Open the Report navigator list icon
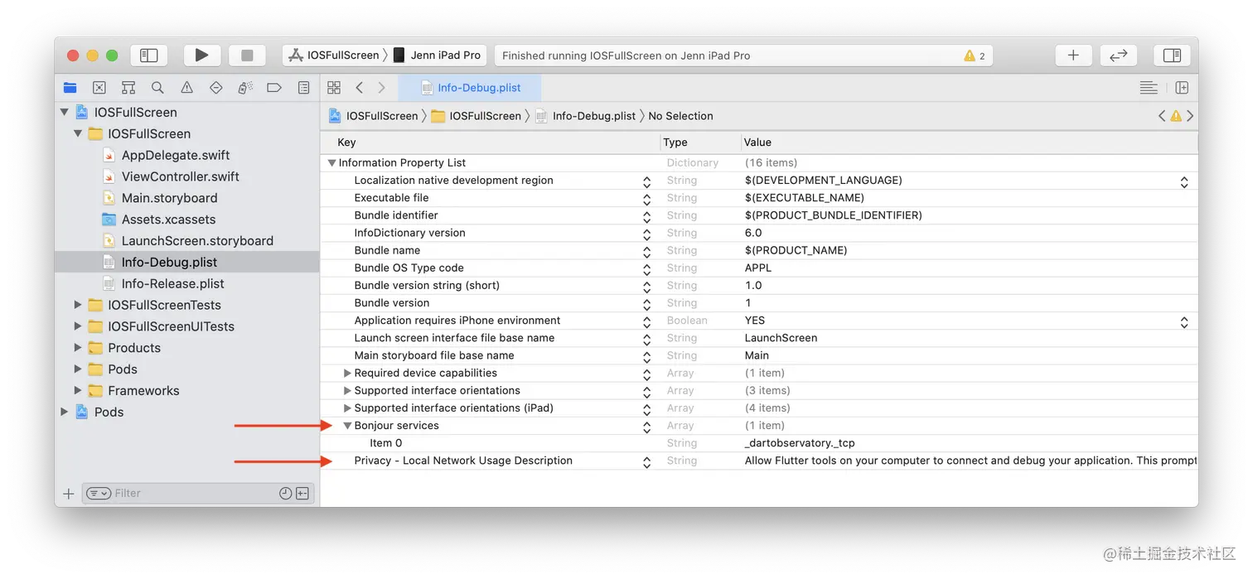Image resolution: width=1253 pixels, height=579 pixels. 303,87
